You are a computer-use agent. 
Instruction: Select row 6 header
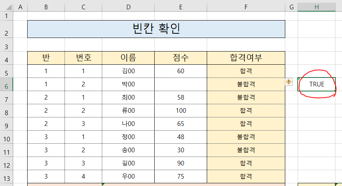click(6, 84)
